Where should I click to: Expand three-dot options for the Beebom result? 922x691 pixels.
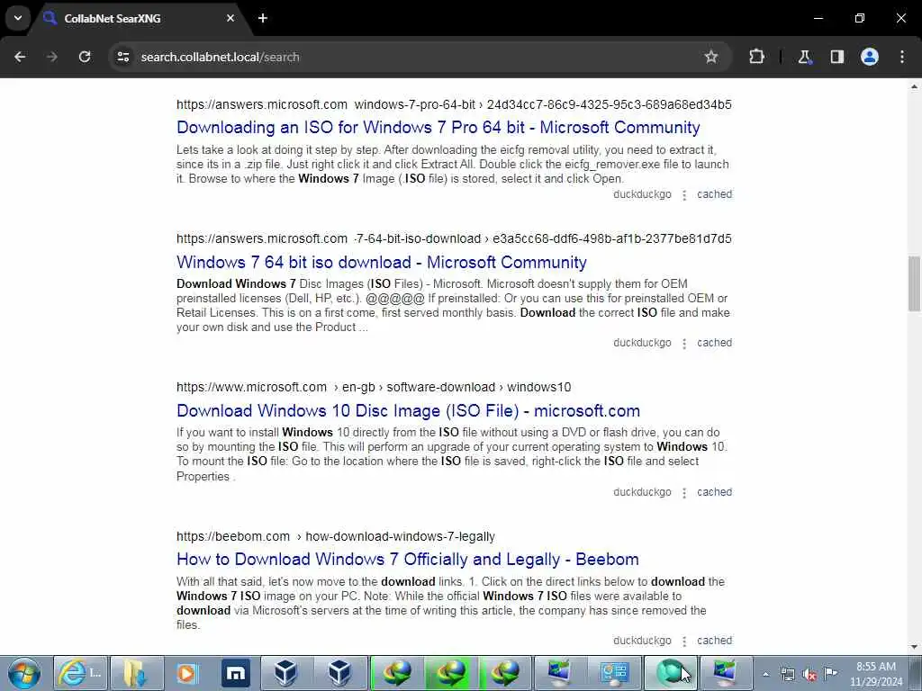[684, 641]
